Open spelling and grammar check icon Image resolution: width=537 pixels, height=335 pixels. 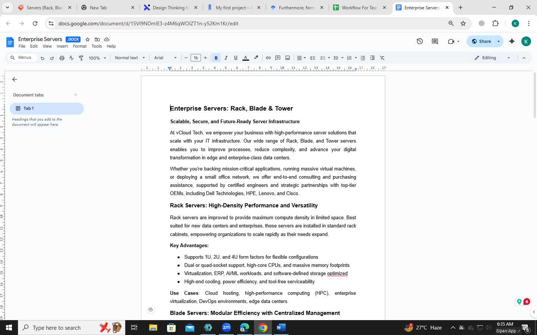(x=71, y=58)
